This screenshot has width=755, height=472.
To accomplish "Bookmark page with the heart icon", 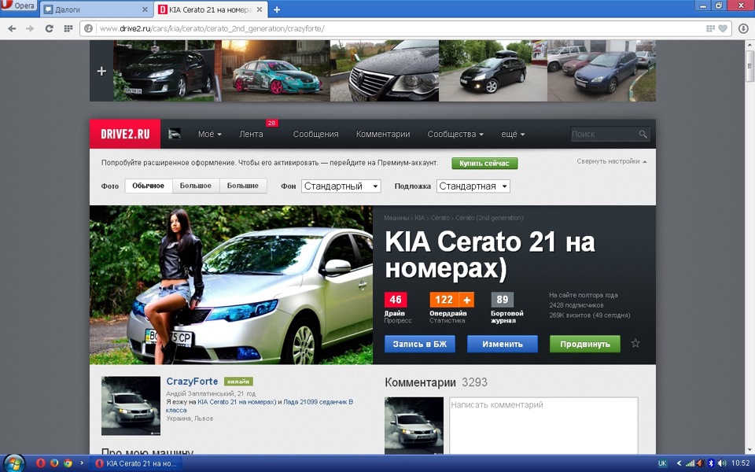I will point(723,28).
